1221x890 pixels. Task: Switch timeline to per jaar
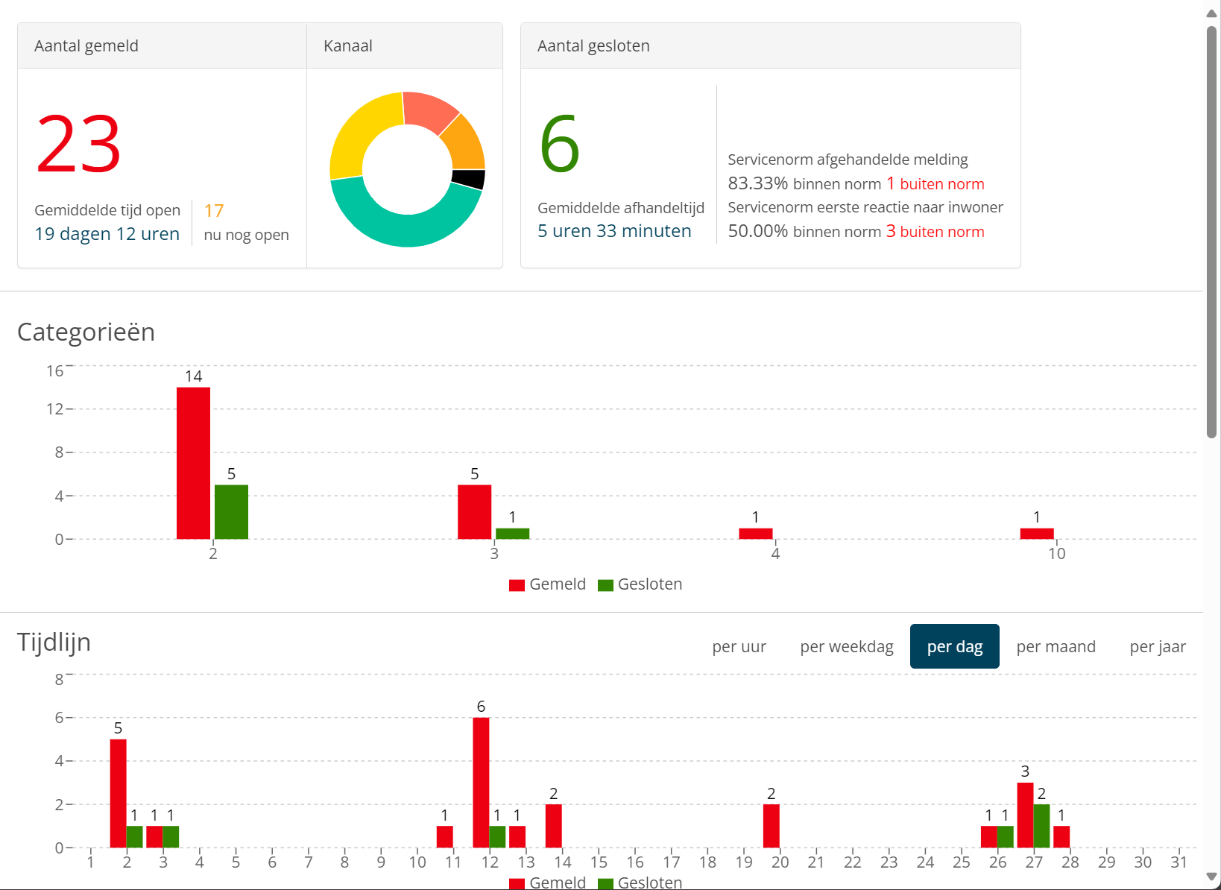(x=1158, y=646)
